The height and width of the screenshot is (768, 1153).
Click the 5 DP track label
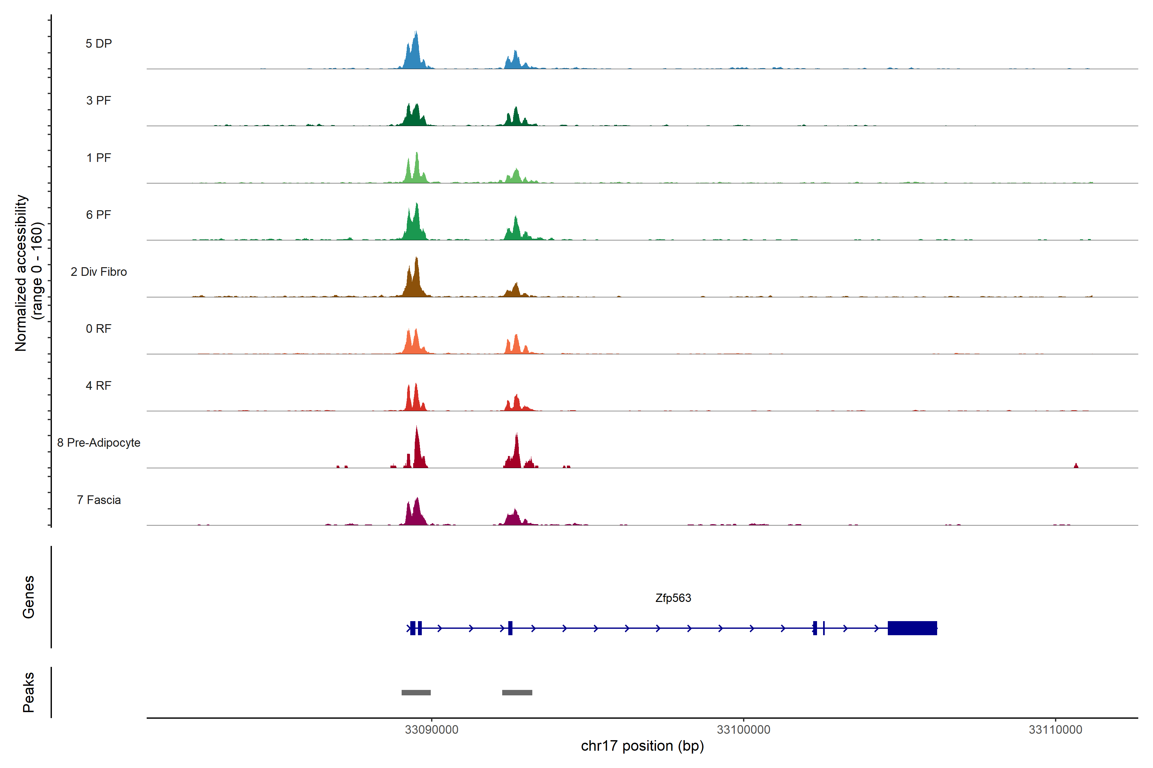coord(99,44)
